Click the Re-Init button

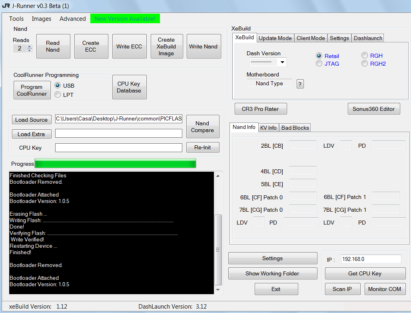(203, 147)
